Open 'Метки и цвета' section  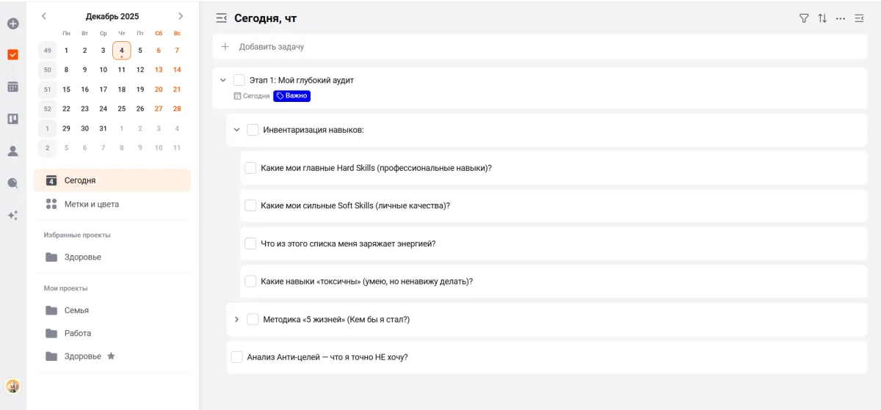pos(91,205)
